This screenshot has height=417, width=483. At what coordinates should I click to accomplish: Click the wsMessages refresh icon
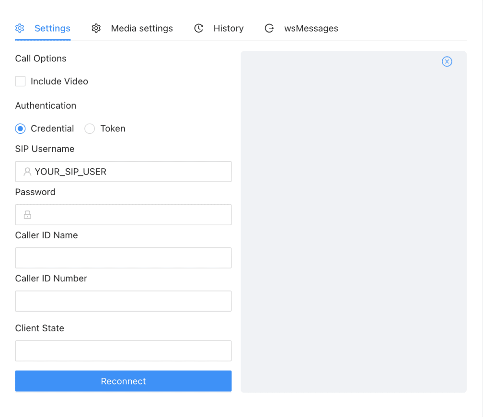pos(269,28)
